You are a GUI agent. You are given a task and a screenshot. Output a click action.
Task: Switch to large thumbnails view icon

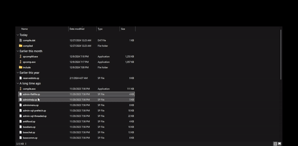click(x=279, y=144)
